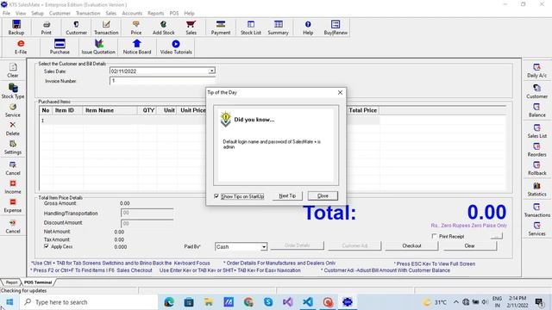The image size is (552, 310).
Task: Switch to the Report tab
Action: click(x=11, y=282)
